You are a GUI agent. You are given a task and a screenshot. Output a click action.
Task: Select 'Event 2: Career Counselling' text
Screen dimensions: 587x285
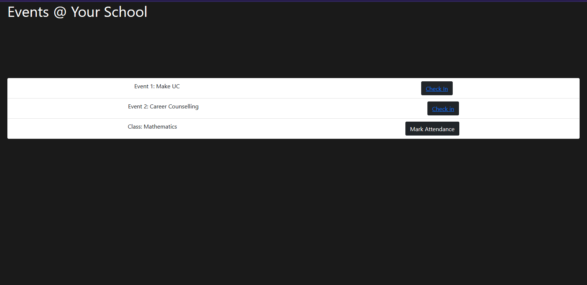[163, 107]
